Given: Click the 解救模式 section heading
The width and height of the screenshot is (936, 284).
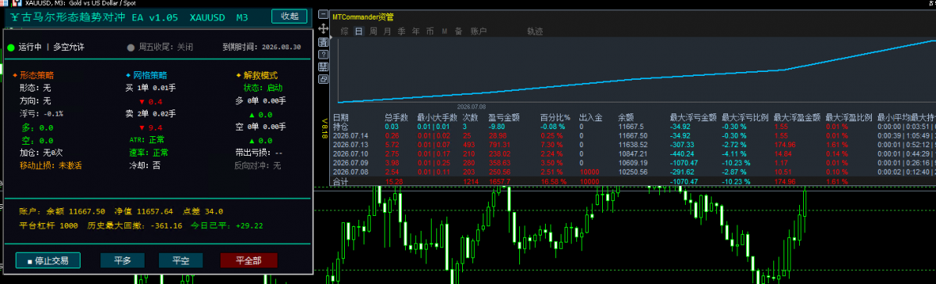Looking at the screenshot, I should pyautogui.click(x=261, y=76).
